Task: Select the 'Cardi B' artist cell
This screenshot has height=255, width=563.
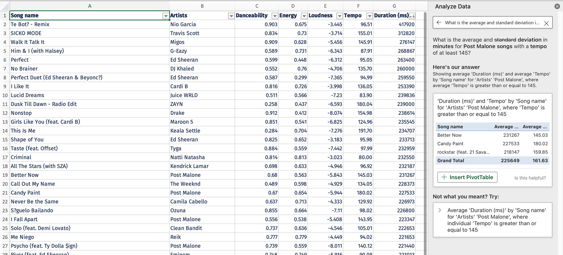Action: pos(202,86)
